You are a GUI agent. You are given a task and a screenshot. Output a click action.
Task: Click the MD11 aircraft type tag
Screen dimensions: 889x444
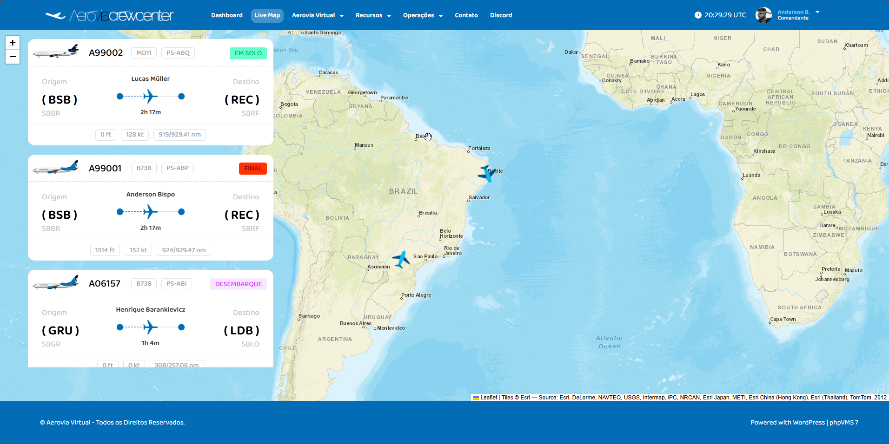click(144, 53)
